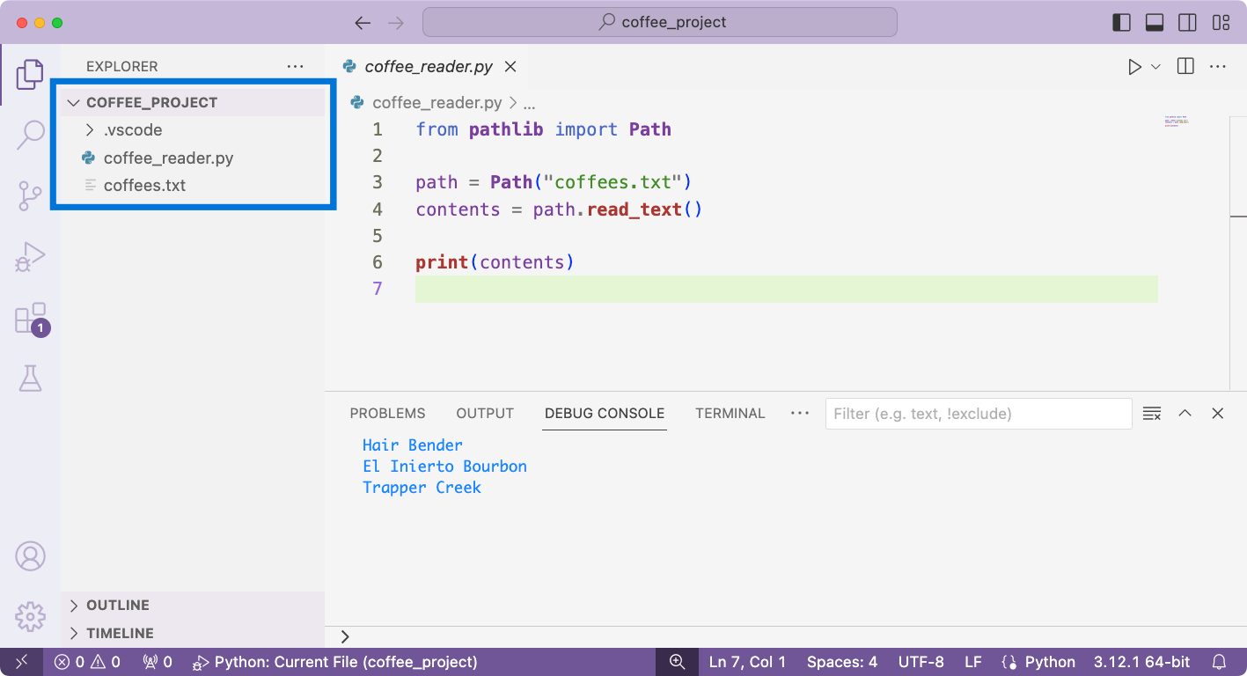
Task: Select the Python 3.12.1 interpreter indicator
Action: (1138, 661)
